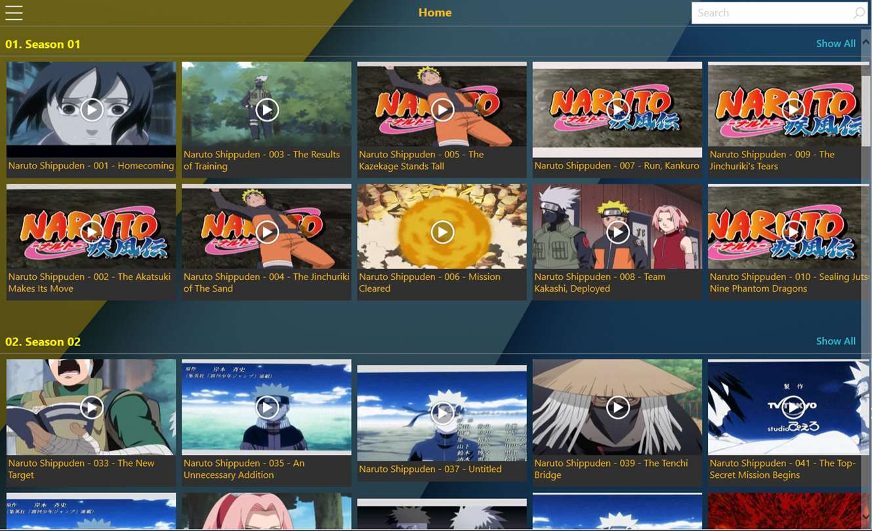Open title 'Naruto Shippuden - 039 - The Tenchi Bridge'
Viewport: 872px width, 531px height.
(611, 469)
